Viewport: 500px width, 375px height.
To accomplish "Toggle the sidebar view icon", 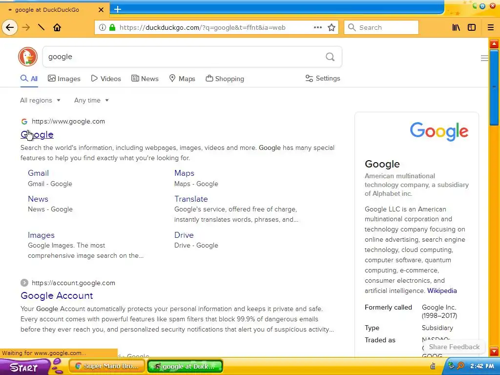I will pos(472,27).
